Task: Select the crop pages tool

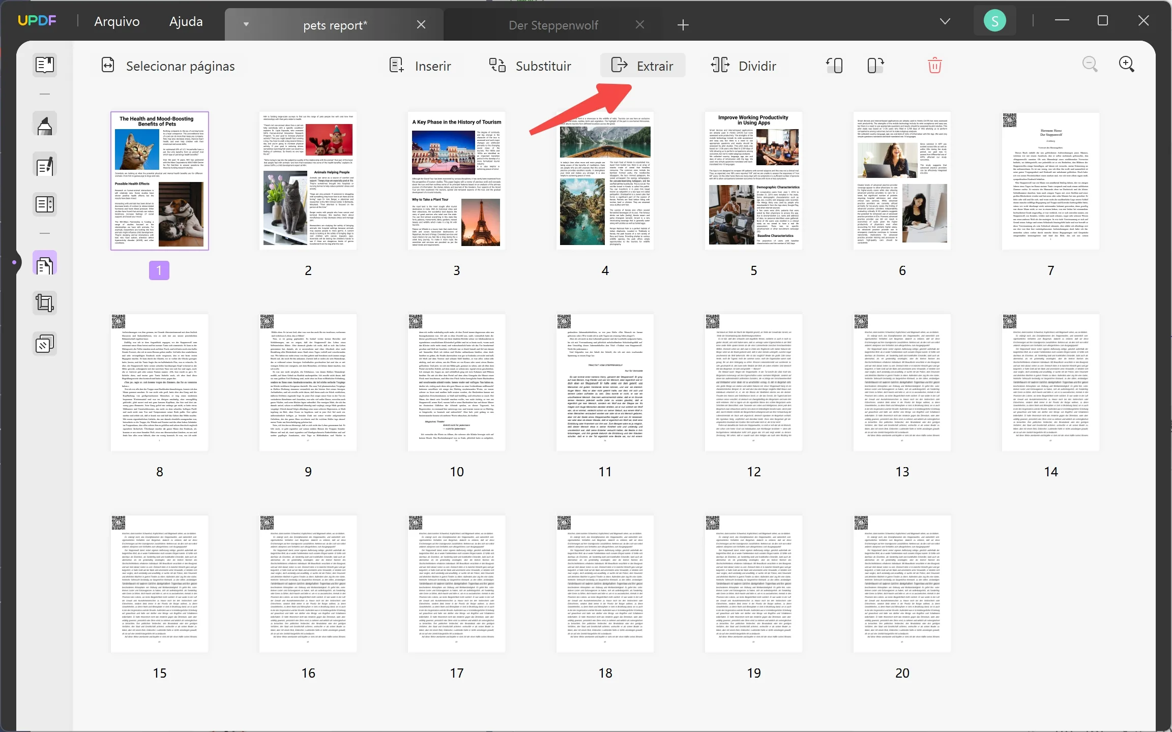Action: pyautogui.click(x=45, y=302)
